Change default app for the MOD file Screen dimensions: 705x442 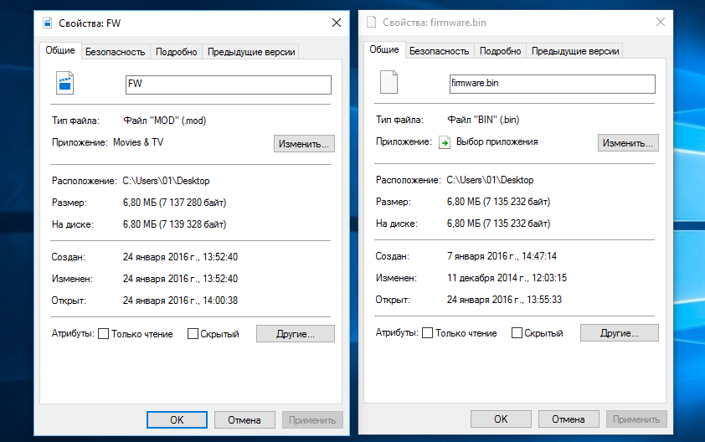coord(305,144)
